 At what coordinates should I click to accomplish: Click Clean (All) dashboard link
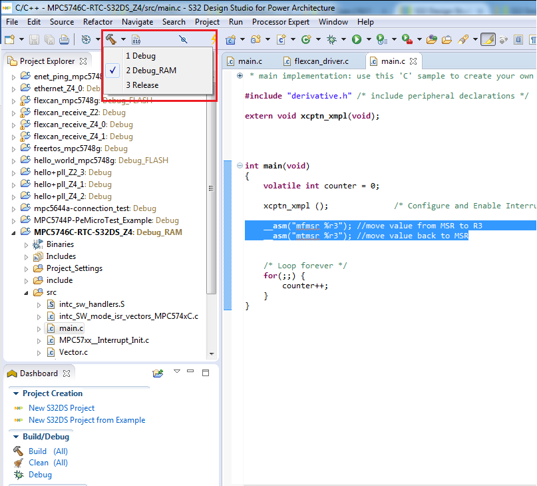click(x=49, y=463)
